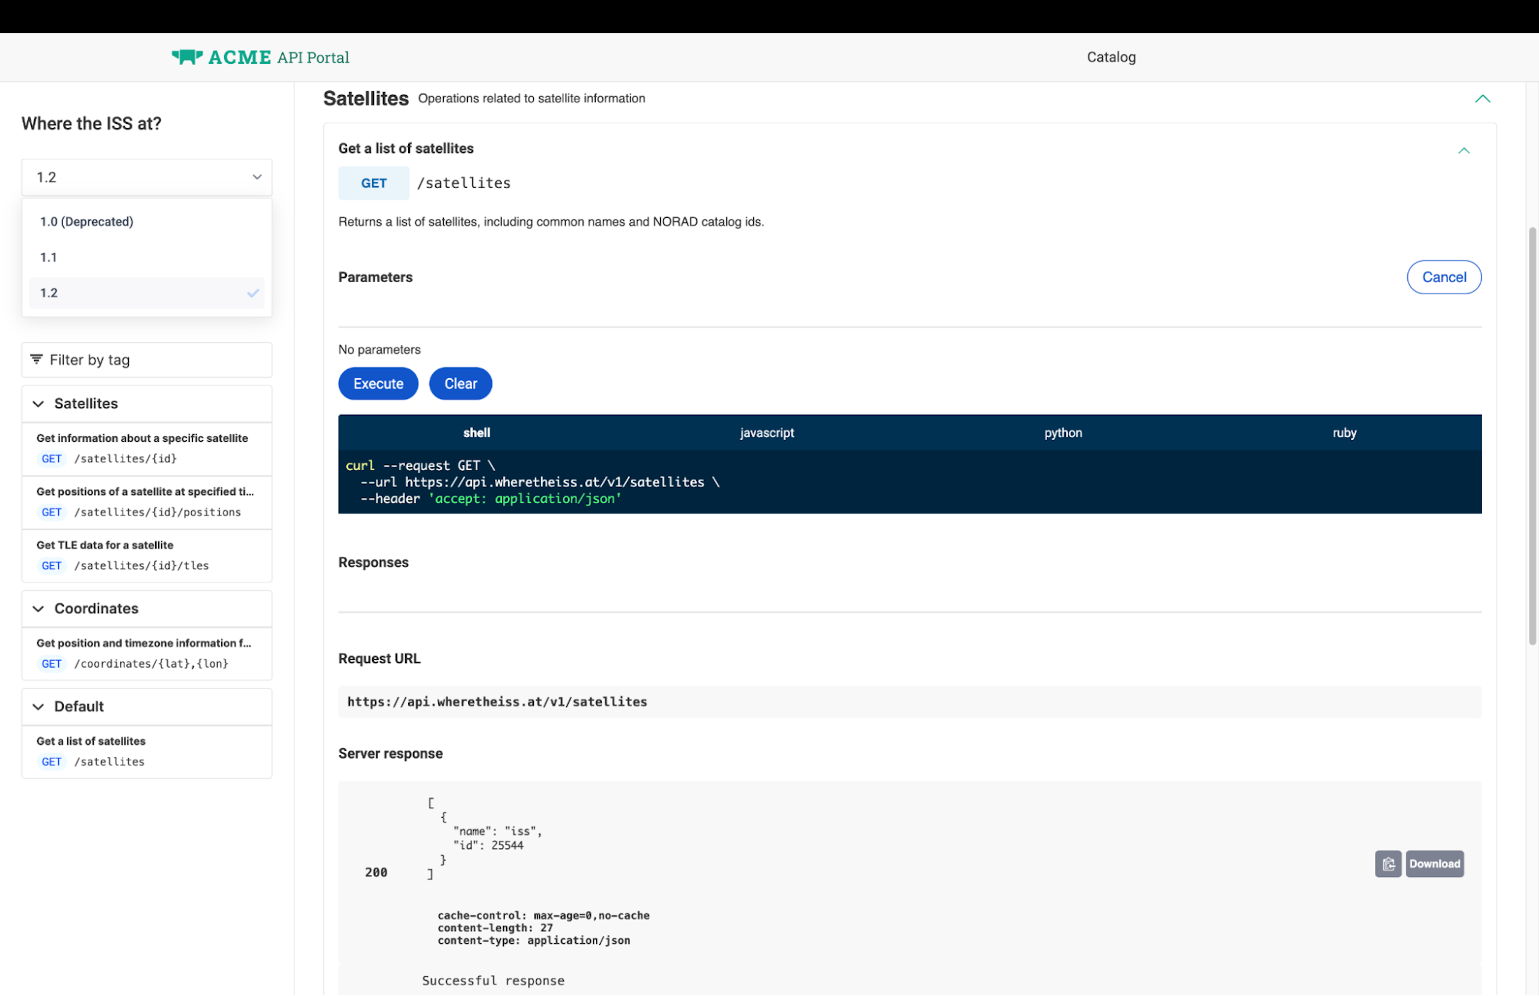
Task: Collapse the Satellites section with top chevron
Action: coord(1482,99)
